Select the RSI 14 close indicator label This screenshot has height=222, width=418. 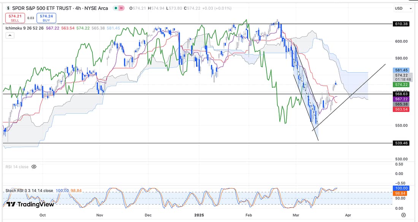[x=17, y=166]
